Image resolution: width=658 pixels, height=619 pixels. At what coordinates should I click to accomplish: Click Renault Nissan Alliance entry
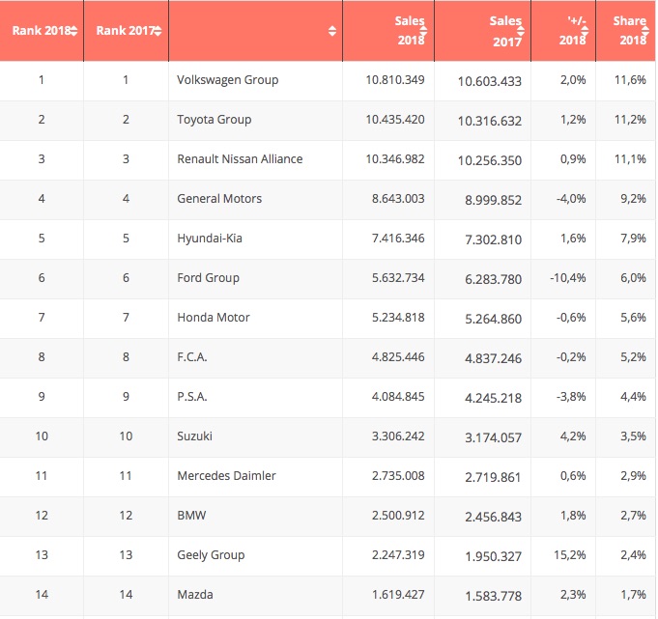coord(240,159)
